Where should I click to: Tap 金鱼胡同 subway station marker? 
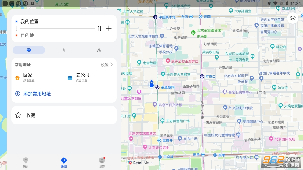[157, 87]
